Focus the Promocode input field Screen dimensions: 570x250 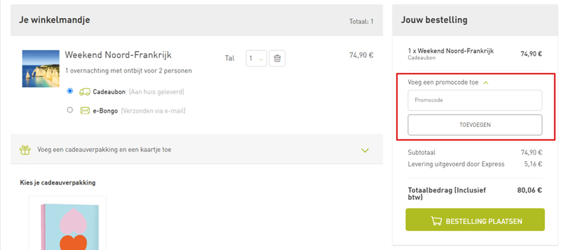(x=475, y=100)
